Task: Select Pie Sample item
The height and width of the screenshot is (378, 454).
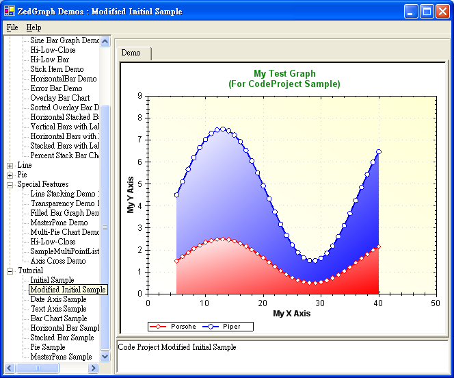Action: pos(48,346)
